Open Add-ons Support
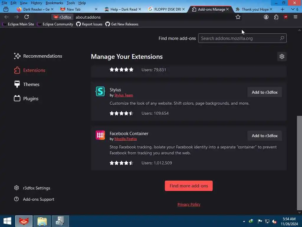 click(x=34, y=199)
